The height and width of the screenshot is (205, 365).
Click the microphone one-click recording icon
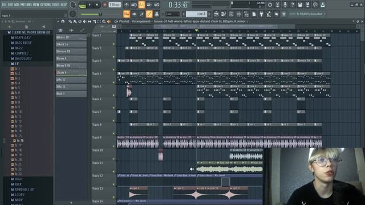(x=285, y=5)
